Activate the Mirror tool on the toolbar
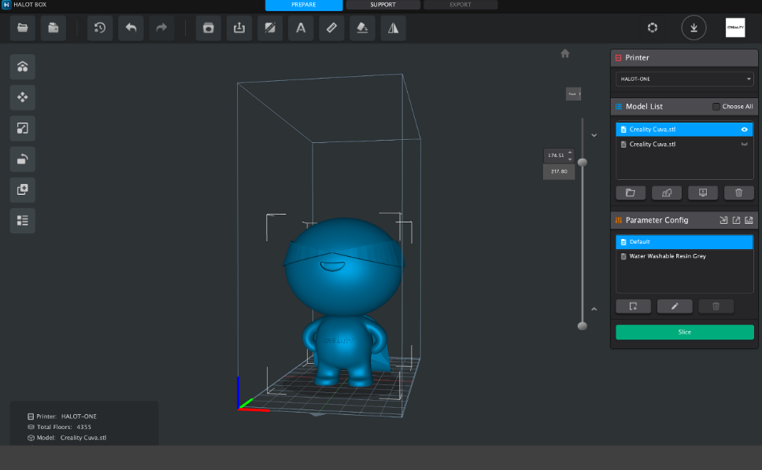This screenshot has height=470, width=762. (393, 28)
